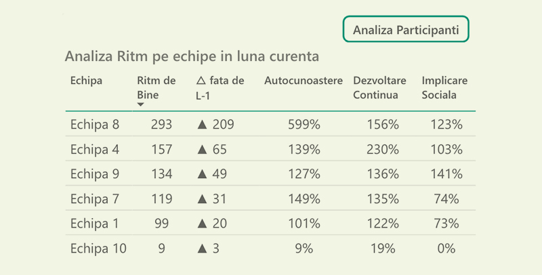542x275 pixels.
Task: Click the up triangle icon for Echipa 1
Action: 201,224
